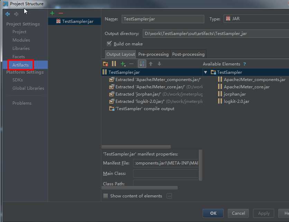Viewport: 289px width, 222px height.
Task: Select ApacheJMeter_core.jar name in Available Elements
Action: pos(246,87)
